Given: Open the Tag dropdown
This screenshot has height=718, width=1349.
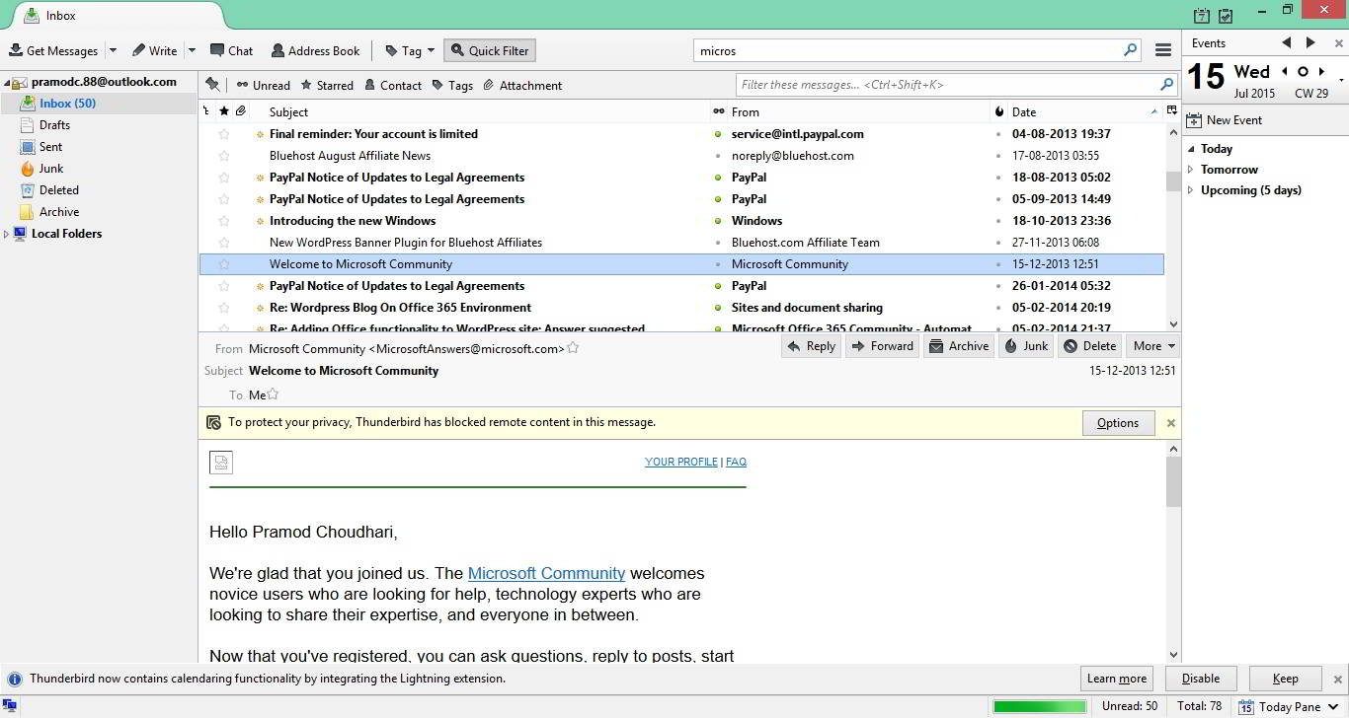Looking at the screenshot, I should 410,50.
